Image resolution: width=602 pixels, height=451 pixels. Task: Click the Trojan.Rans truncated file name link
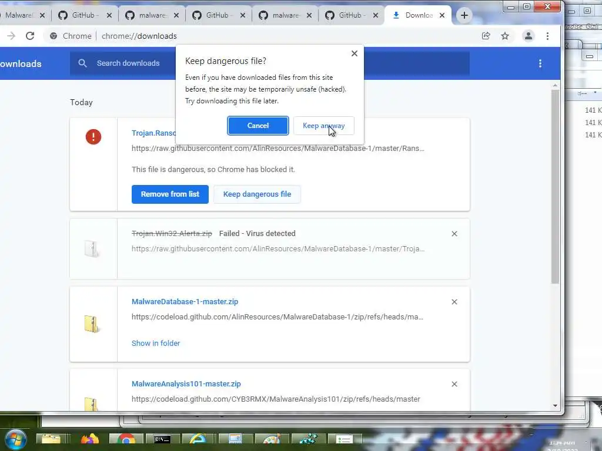153,133
